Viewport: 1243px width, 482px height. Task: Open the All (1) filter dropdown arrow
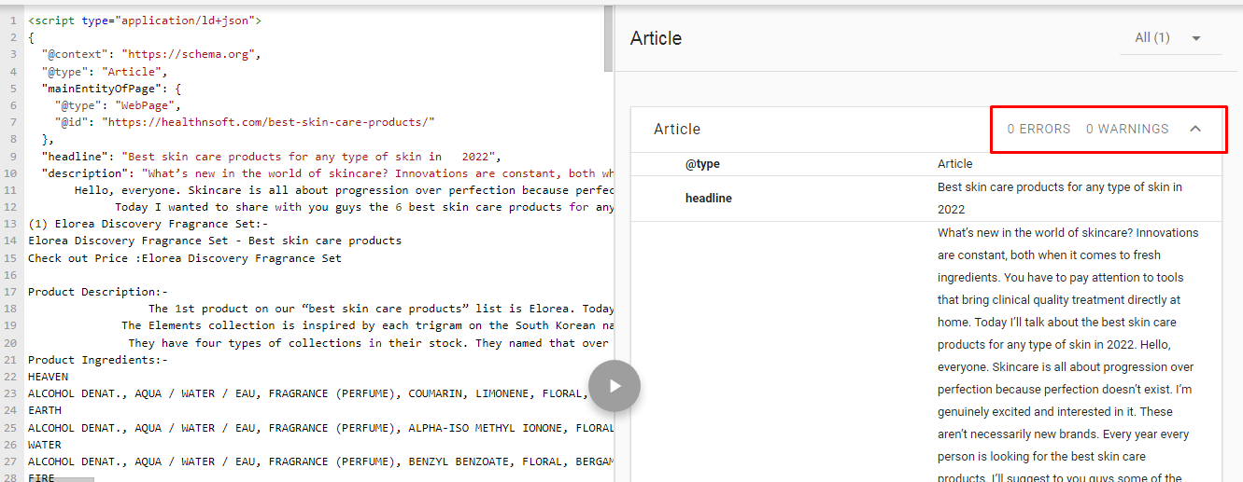(1195, 38)
